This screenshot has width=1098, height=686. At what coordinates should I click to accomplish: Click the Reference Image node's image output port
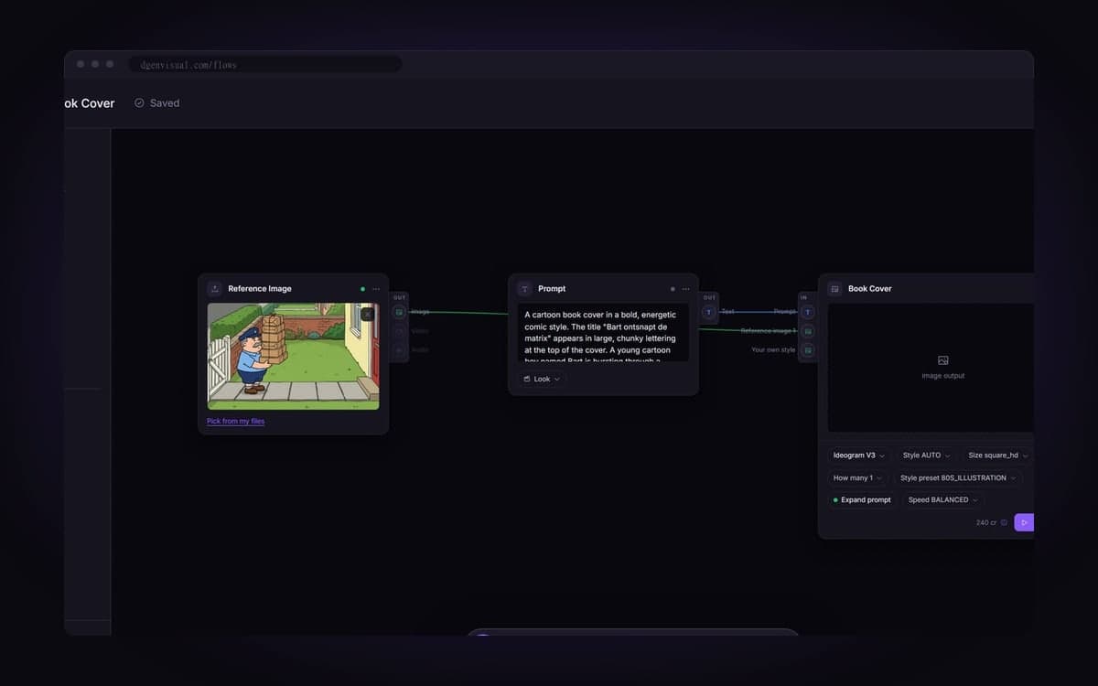click(399, 312)
